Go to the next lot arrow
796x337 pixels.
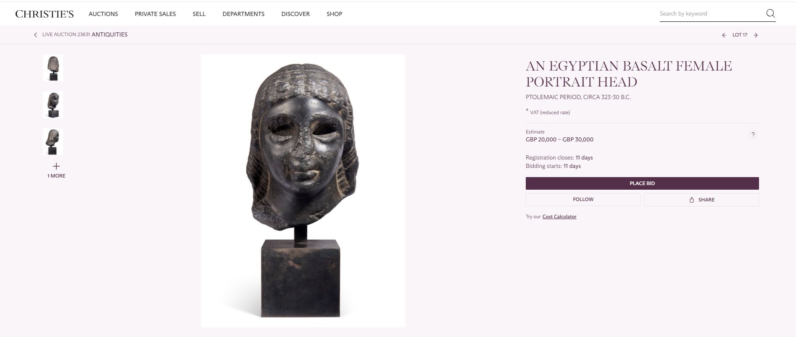pos(756,35)
